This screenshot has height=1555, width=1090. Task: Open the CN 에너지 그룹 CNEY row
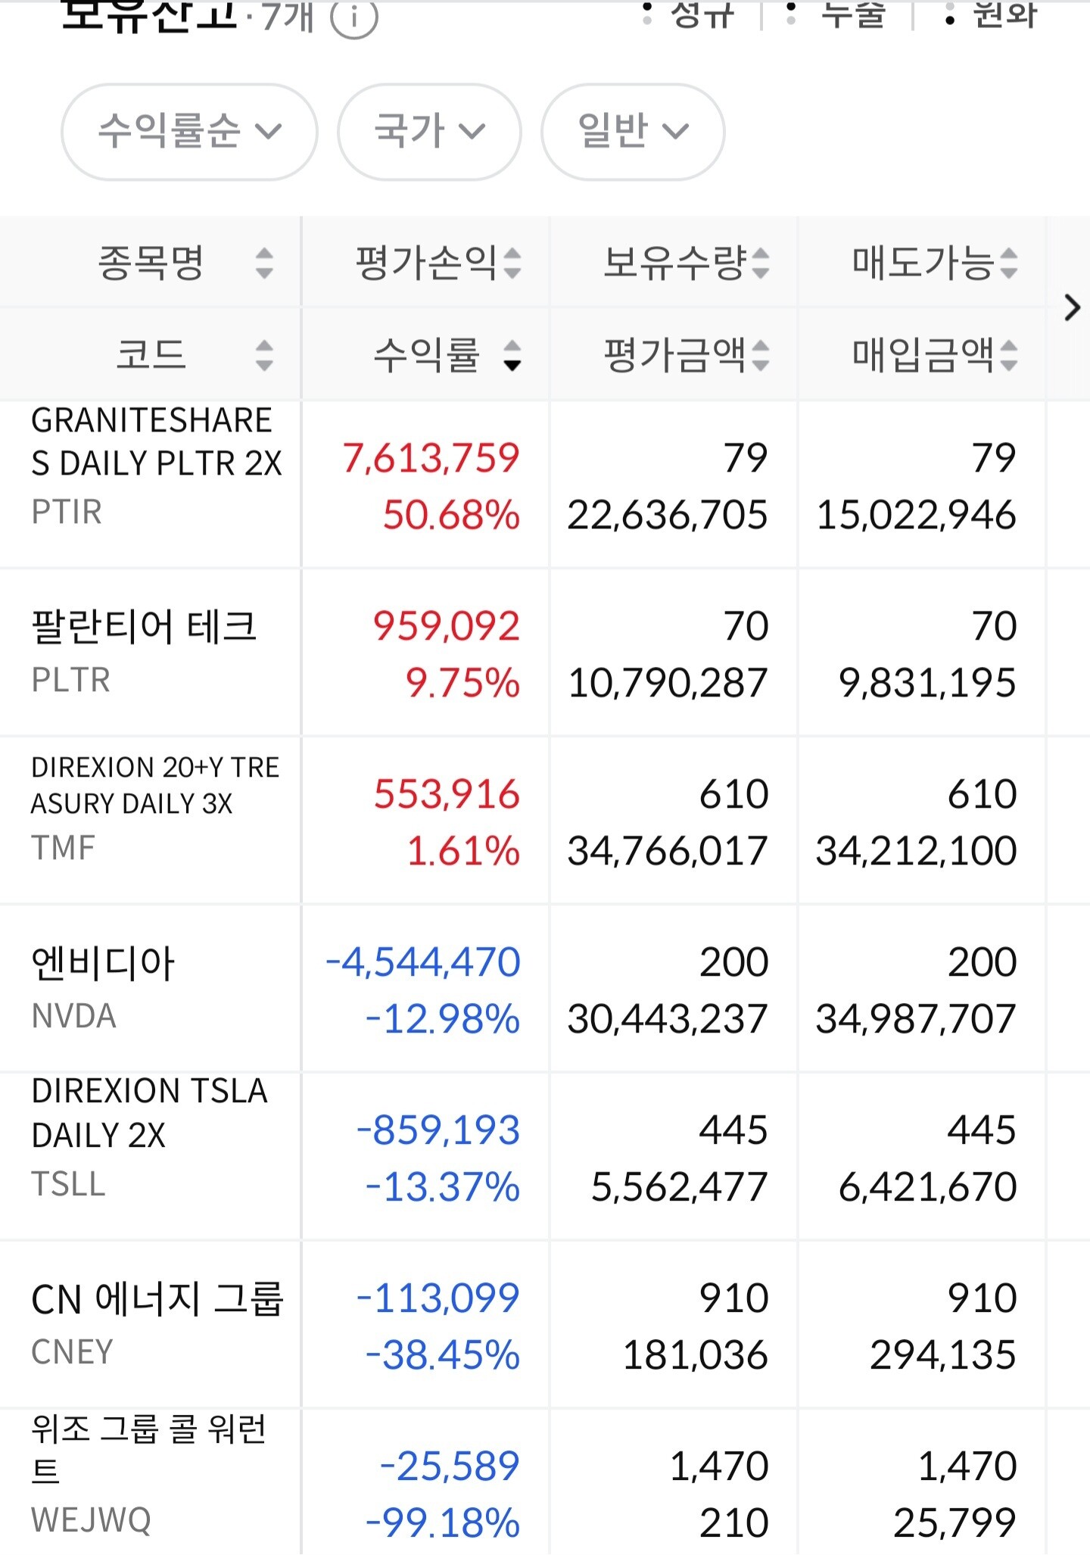coord(157,1323)
